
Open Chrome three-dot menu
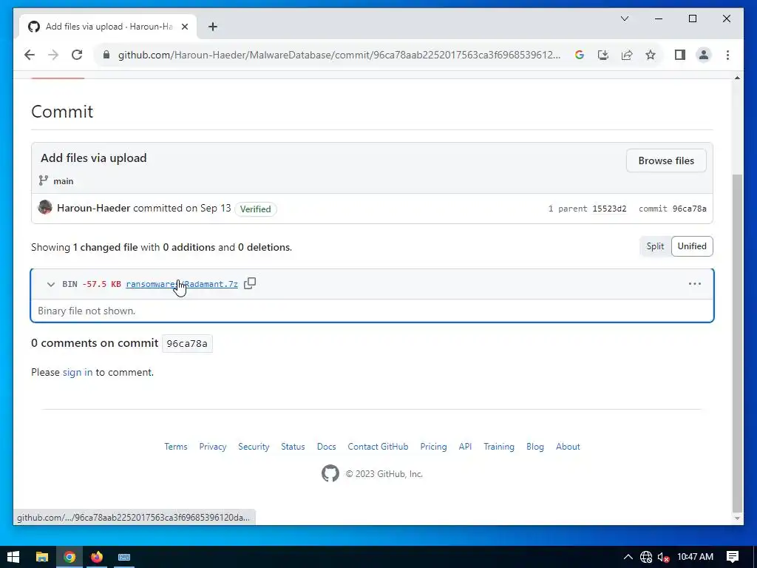tap(727, 55)
